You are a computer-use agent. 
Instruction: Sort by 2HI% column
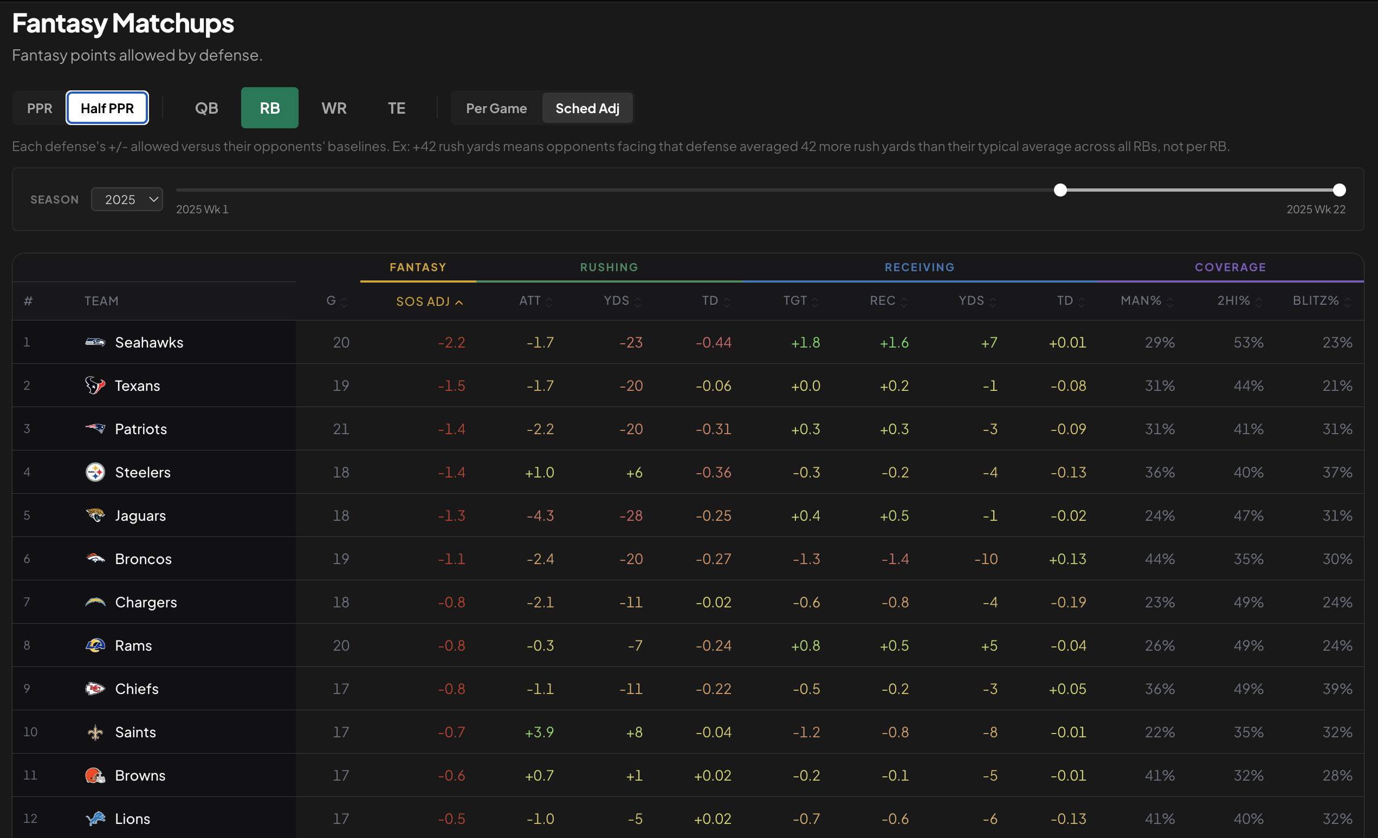click(x=1240, y=301)
